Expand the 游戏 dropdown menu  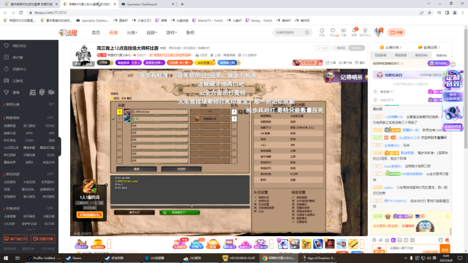(171, 33)
